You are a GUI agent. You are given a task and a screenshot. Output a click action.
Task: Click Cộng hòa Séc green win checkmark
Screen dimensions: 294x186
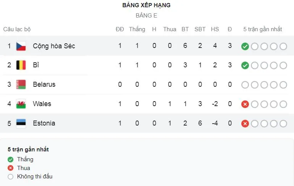[x=245, y=46]
